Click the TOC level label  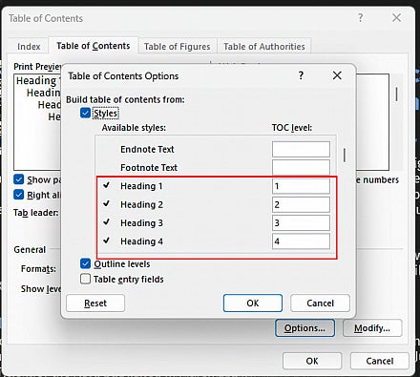click(292, 128)
